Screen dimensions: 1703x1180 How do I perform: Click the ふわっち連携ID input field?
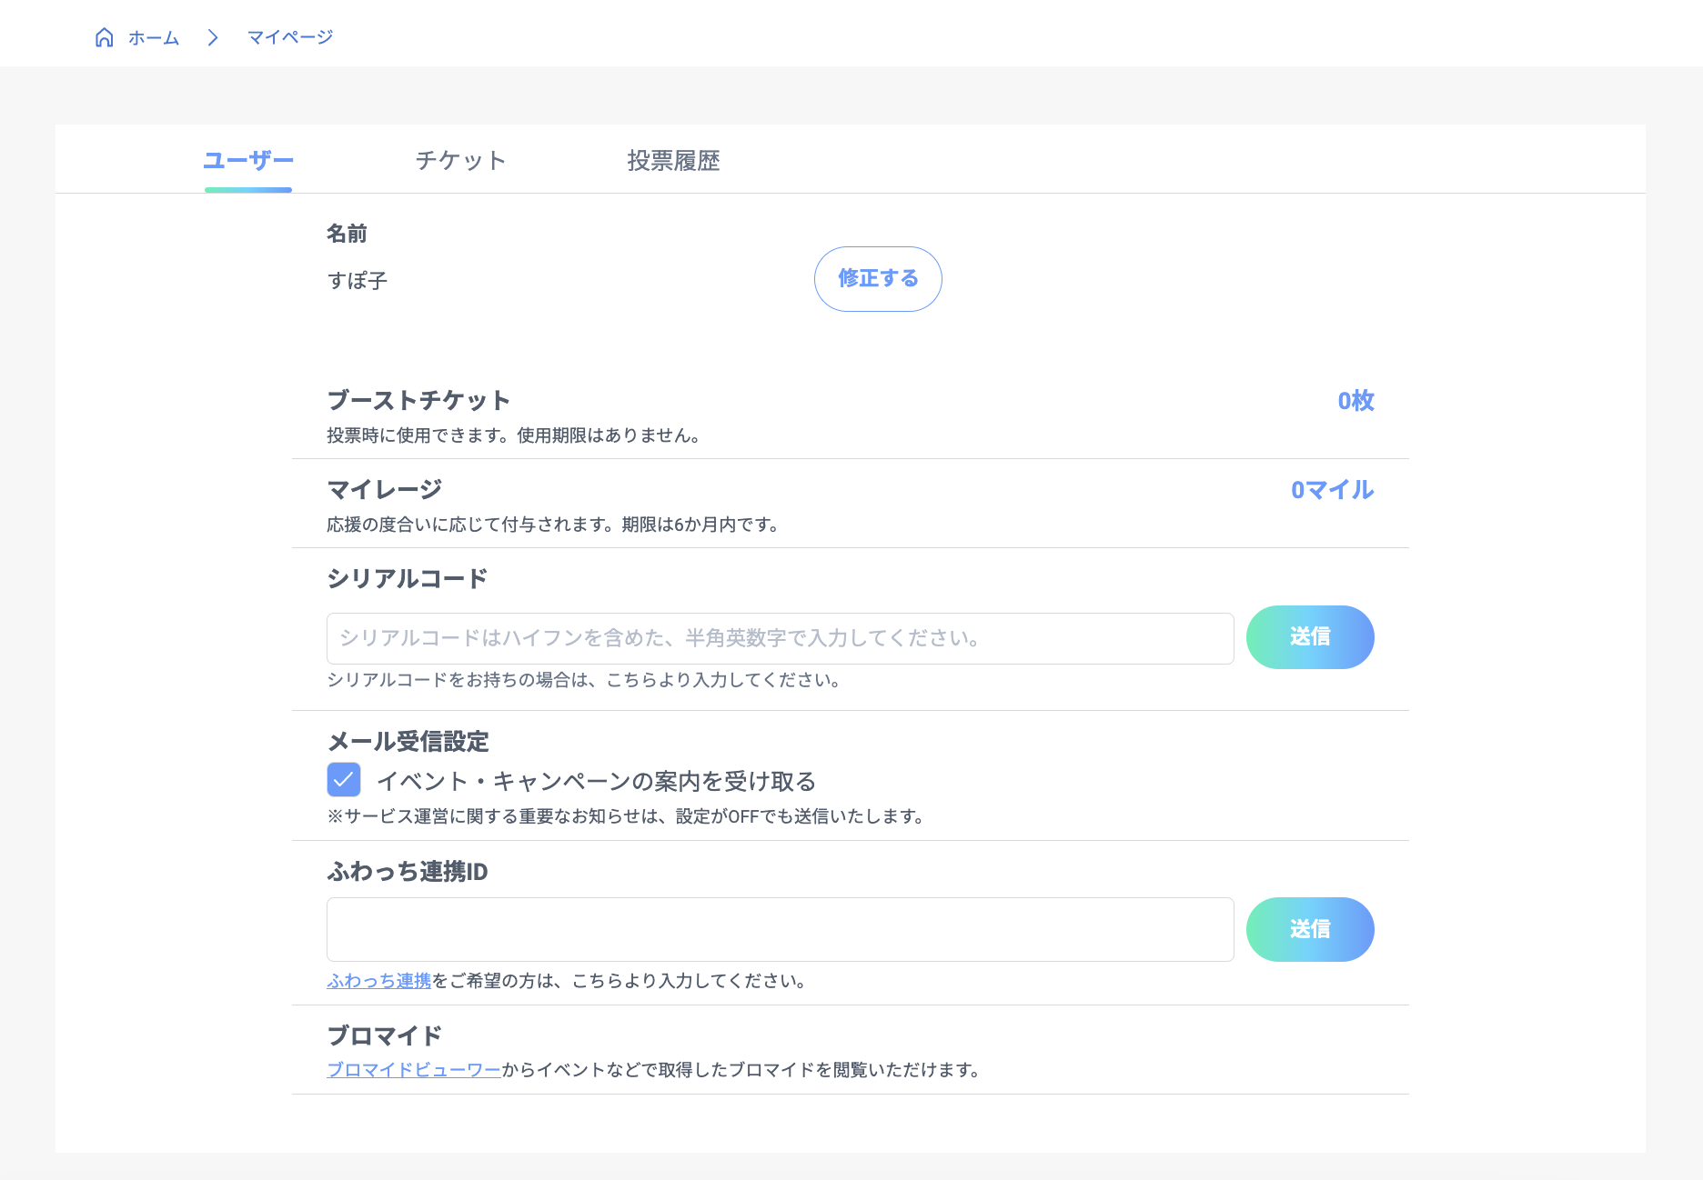pyautogui.click(x=779, y=929)
